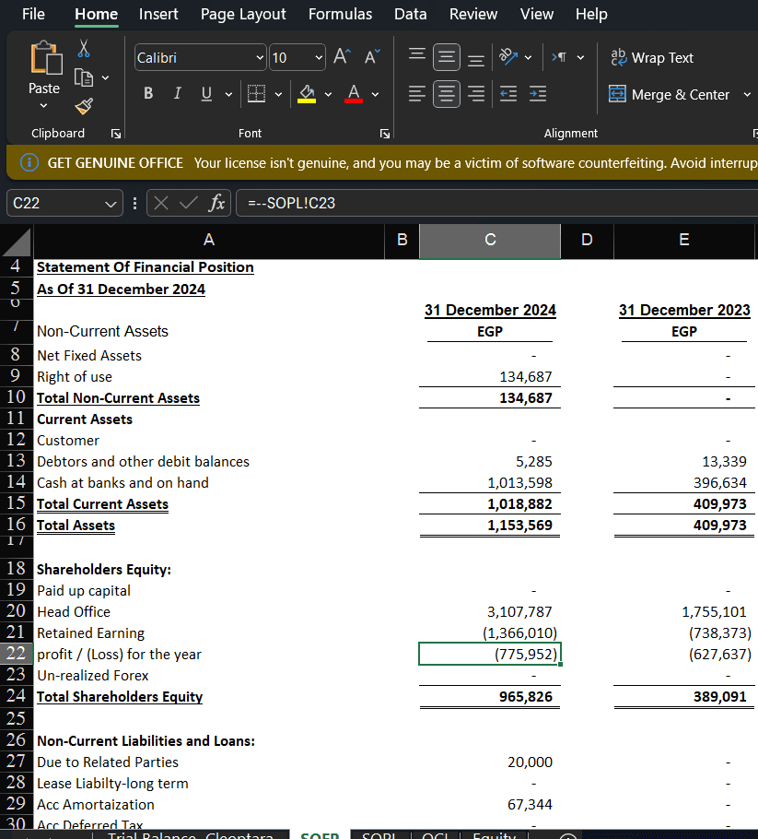Select the Format Painter brush

point(84,105)
